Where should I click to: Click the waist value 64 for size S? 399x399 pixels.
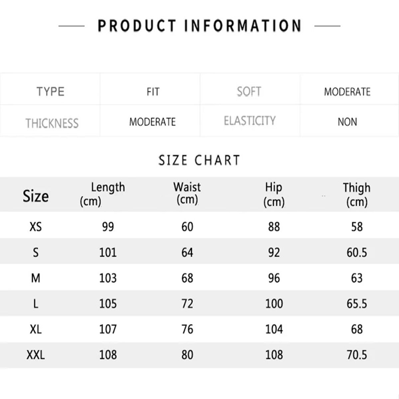pyautogui.click(x=187, y=252)
